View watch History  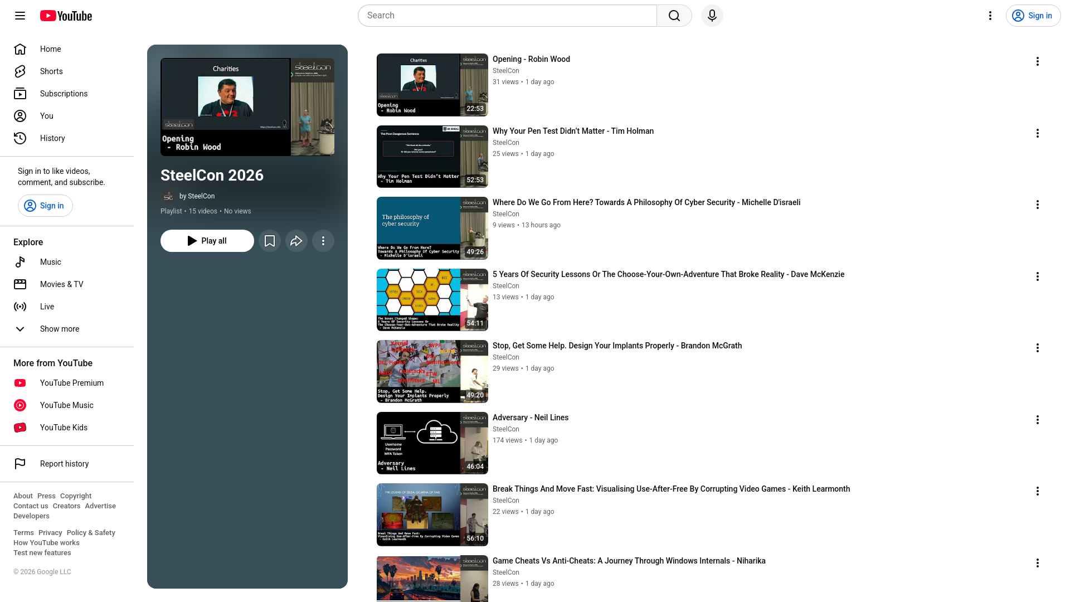pyautogui.click(x=67, y=138)
